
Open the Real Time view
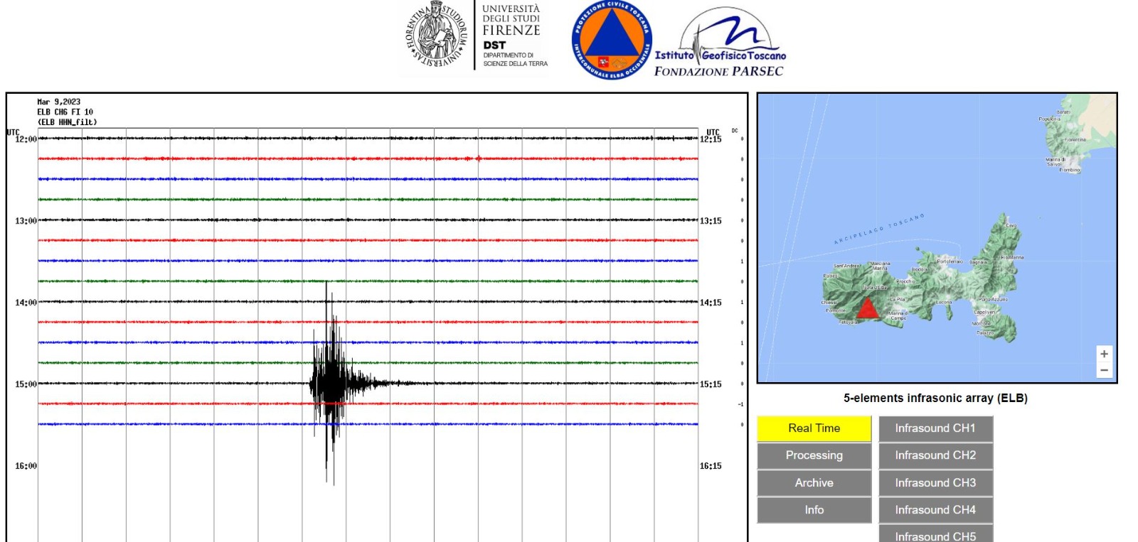(814, 428)
